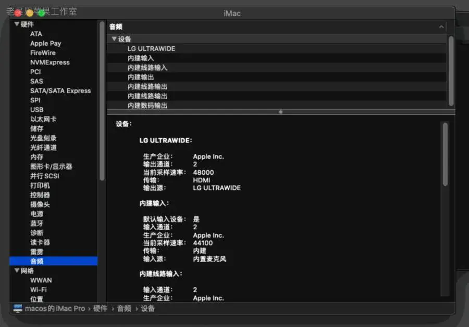Click the 内建线路输入: heading in details
The width and height of the screenshot is (469, 327).
click(x=161, y=274)
